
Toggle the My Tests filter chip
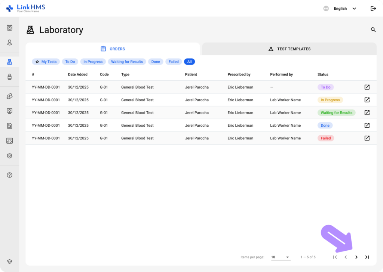click(46, 62)
